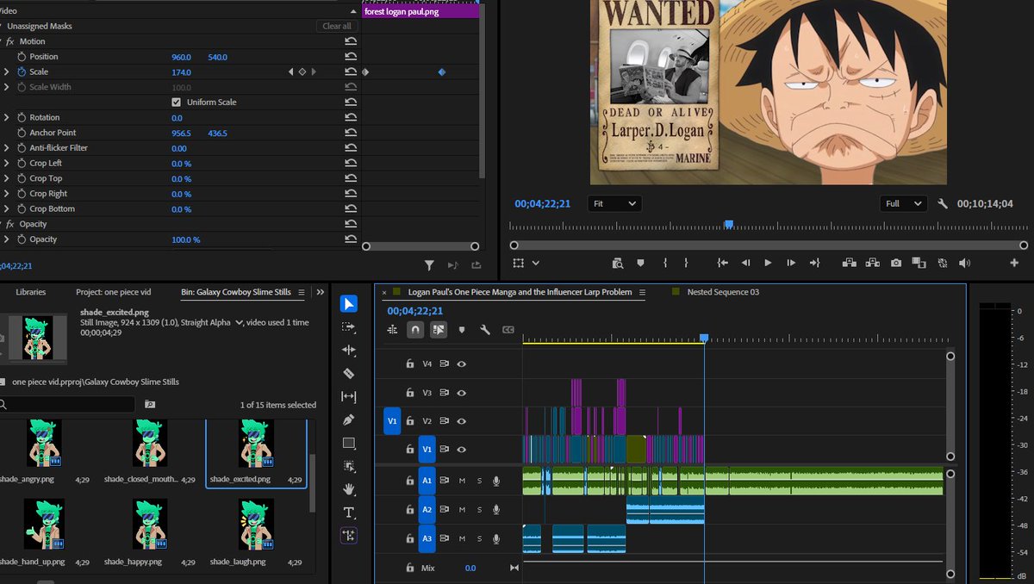This screenshot has width=1034, height=584.
Task: Expand the Anti-flicker Filter property
Action: coord(7,148)
